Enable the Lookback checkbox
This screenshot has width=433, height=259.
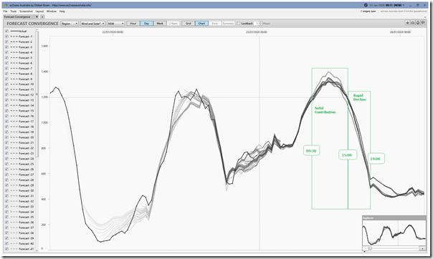pyautogui.click(x=238, y=24)
